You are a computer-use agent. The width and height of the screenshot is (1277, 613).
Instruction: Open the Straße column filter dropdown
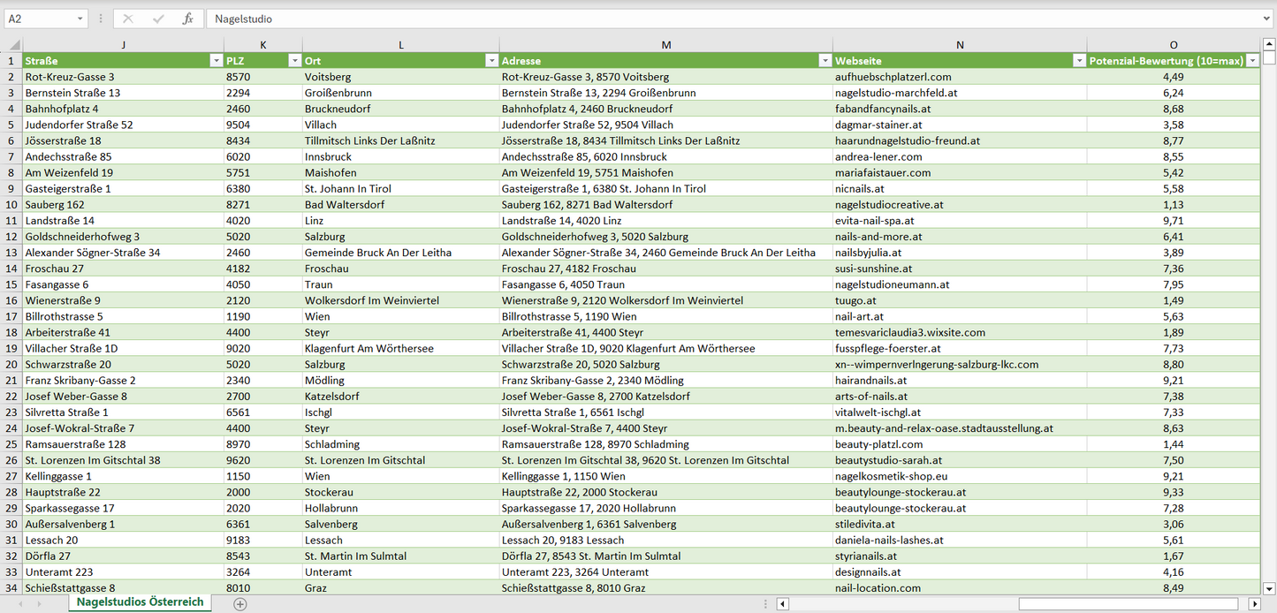[217, 60]
